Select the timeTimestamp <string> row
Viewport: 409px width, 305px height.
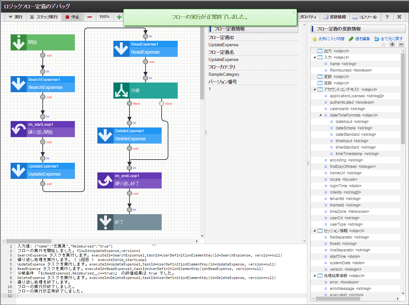[356, 154]
